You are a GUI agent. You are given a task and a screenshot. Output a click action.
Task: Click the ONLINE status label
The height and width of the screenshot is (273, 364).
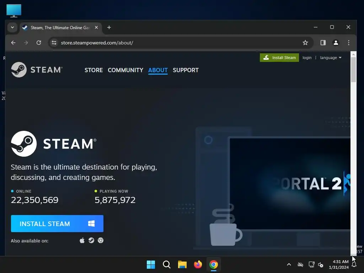click(x=24, y=191)
